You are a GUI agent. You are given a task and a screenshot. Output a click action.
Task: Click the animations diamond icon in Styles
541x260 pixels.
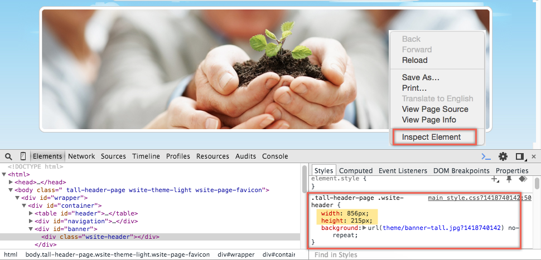point(523,179)
